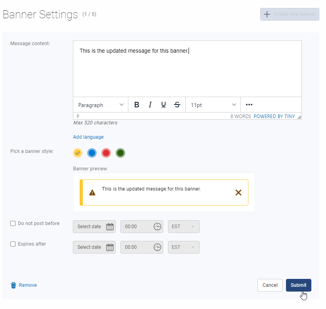This screenshot has width=326, height=309.
Task: Toggle bold formatting in the editor
Action: pyautogui.click(x=137, y=105)
